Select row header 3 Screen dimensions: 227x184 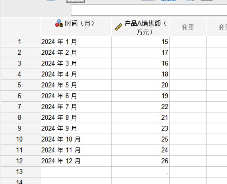[20, 63]
